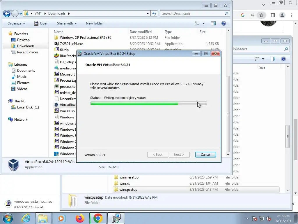Image resolution: width=298 pixels, height=224 pixels.
Task: Open the view options dropdown arrow in Downloads
Action: point(203,23)
